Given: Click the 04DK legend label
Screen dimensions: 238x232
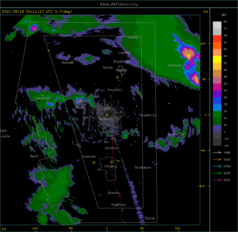Looking at the screenshot, I should click(227, 152).
